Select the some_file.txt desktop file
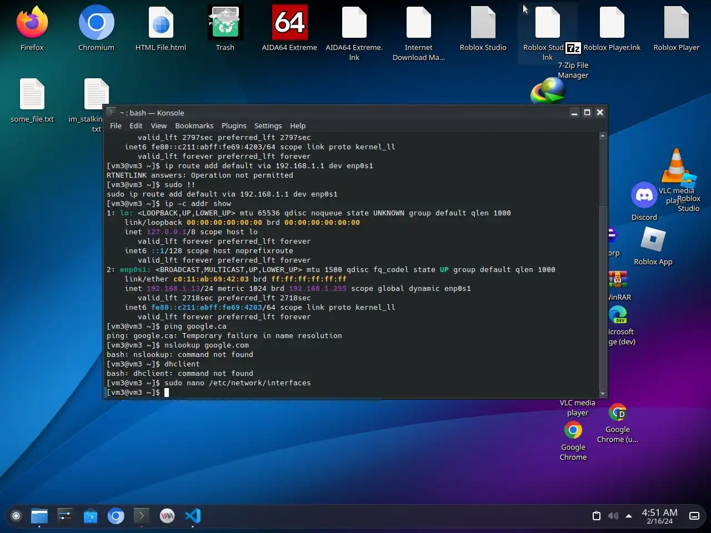Viewport: 711px width, 533px height. [32, 94]
